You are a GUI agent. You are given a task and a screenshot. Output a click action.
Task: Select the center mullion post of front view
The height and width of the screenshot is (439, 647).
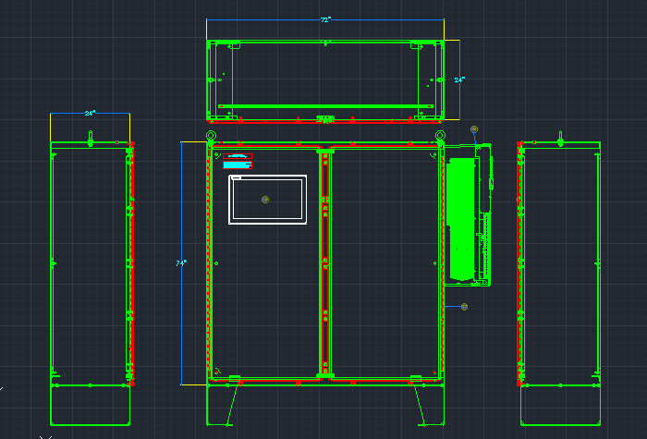tap(324, 263)
